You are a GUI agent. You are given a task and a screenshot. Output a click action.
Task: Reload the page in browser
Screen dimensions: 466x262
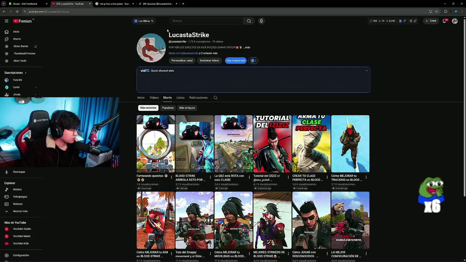pyautogui.click(x=17, y=11)
